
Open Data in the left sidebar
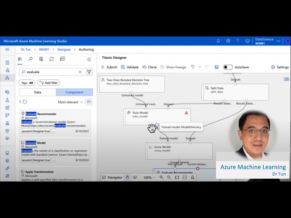pyautogui.click(x=7, y=93)
